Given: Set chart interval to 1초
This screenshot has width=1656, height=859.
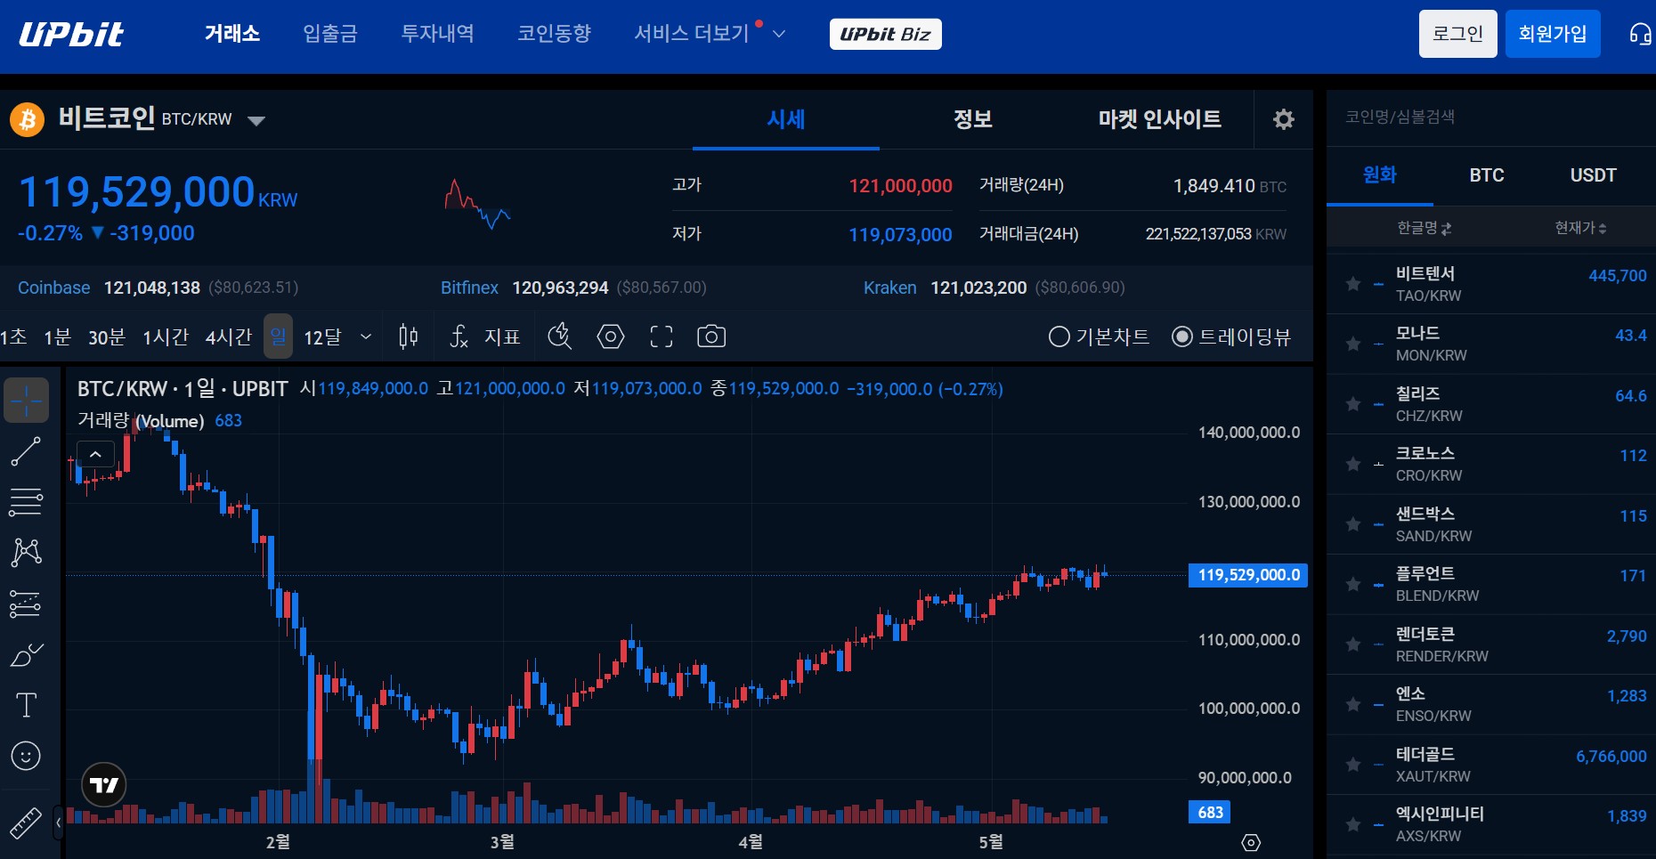Looking at the screenshot, I should [x=13, y=336].
